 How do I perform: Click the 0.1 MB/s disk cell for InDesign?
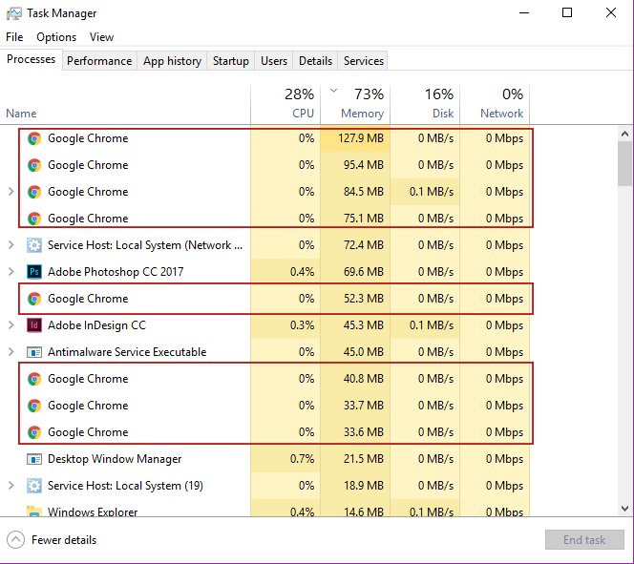click(425, 325)
